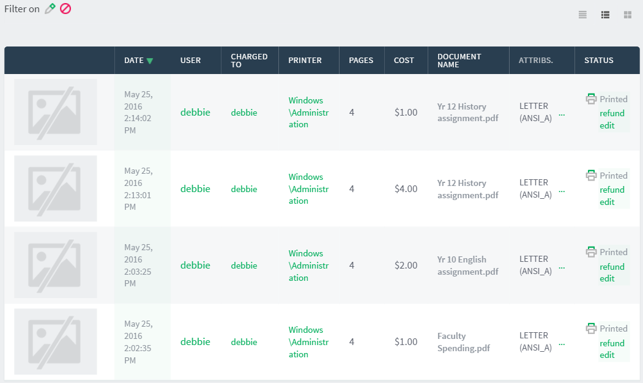Image resolution: width=643 pixels, height=383 pixels.
Task: Open charged-to account debbie for $2.00 job
Action: pyautogui.click(x=244, y=266)
